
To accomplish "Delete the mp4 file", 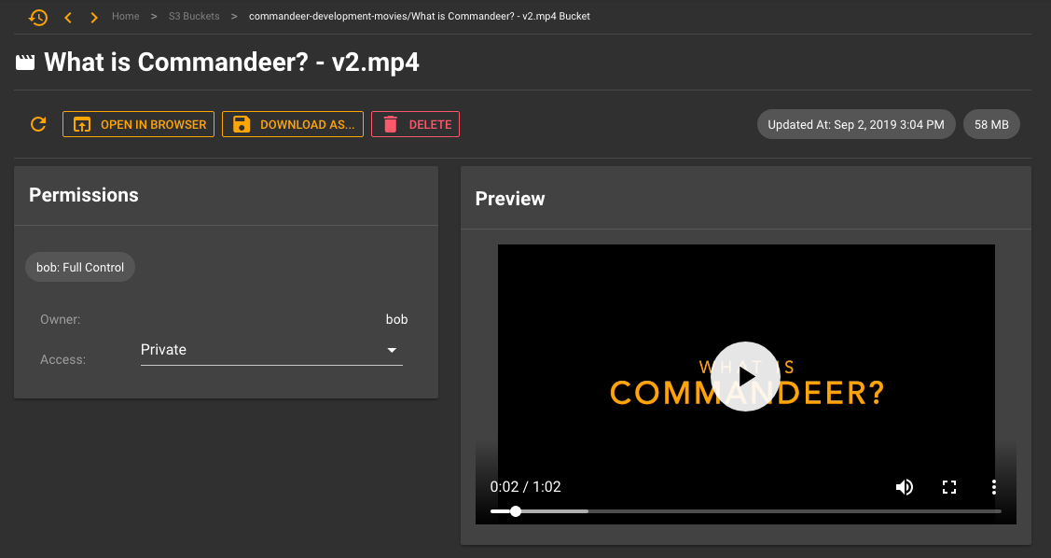I will pos(416,124).
